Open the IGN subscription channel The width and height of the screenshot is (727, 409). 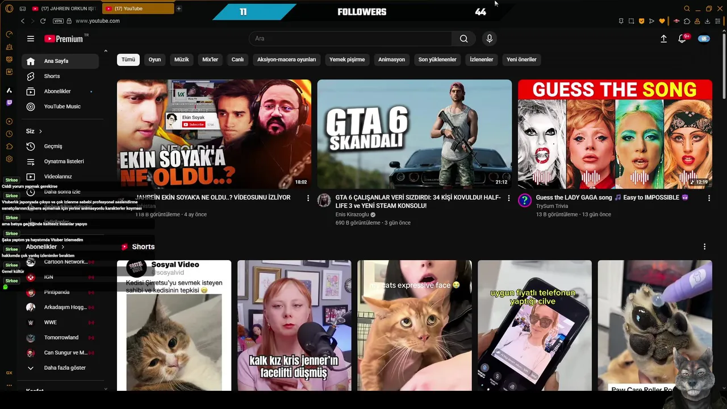tap(61, 277)
